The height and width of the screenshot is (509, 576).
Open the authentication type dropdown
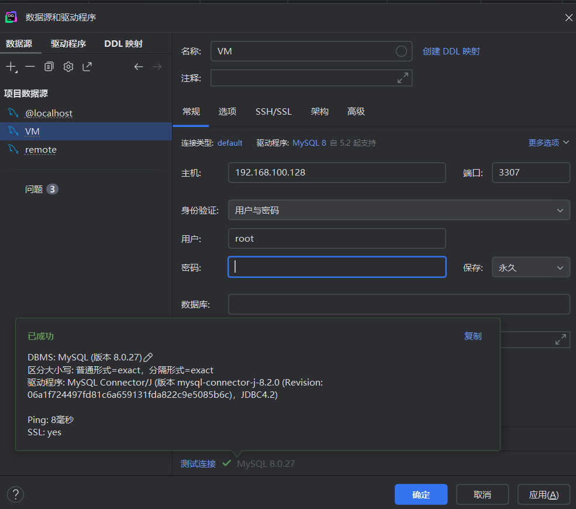(x=399, y=210)
